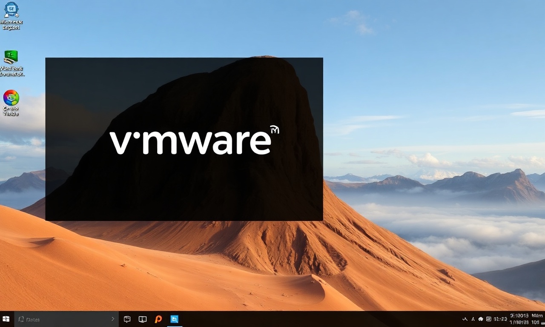Open the green book desktop icon
Viewport: 545px width, 327px height.
pos(11,57)
